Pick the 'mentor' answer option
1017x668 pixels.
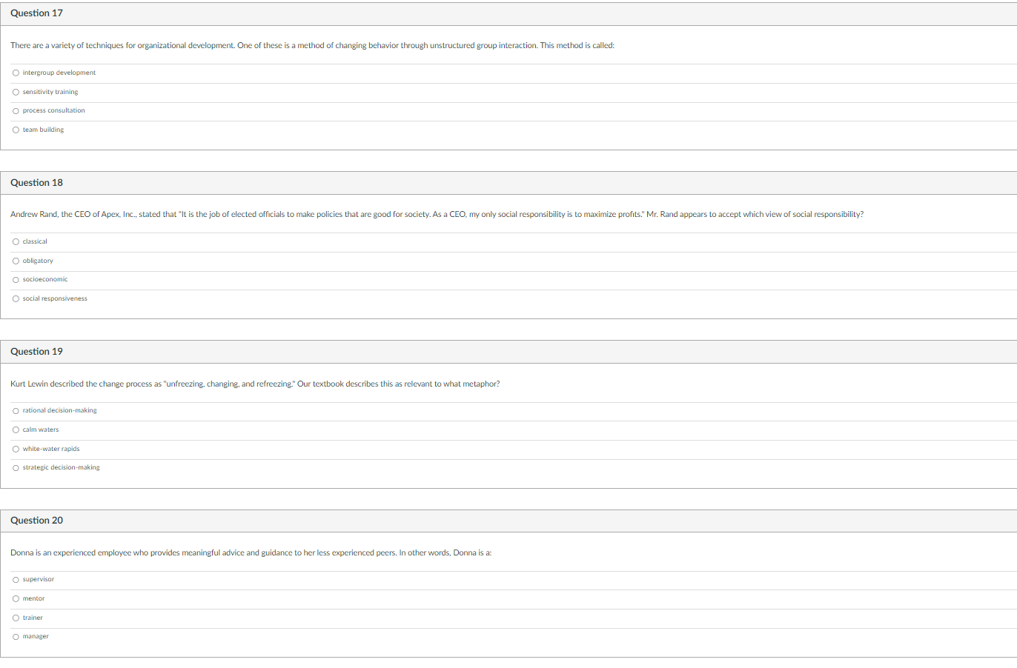pyautogui.click(x=16, y=598)
